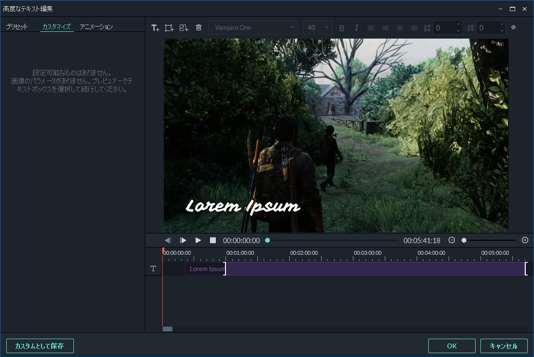Justify the text alignment
The image size is (534, 357).
tap(414, 28)
